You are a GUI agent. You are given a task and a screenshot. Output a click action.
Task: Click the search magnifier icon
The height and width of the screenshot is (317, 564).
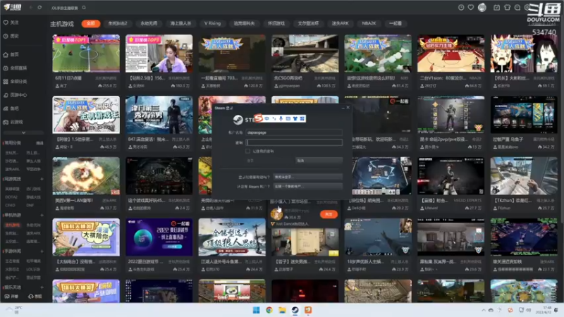tap(84, 8)
